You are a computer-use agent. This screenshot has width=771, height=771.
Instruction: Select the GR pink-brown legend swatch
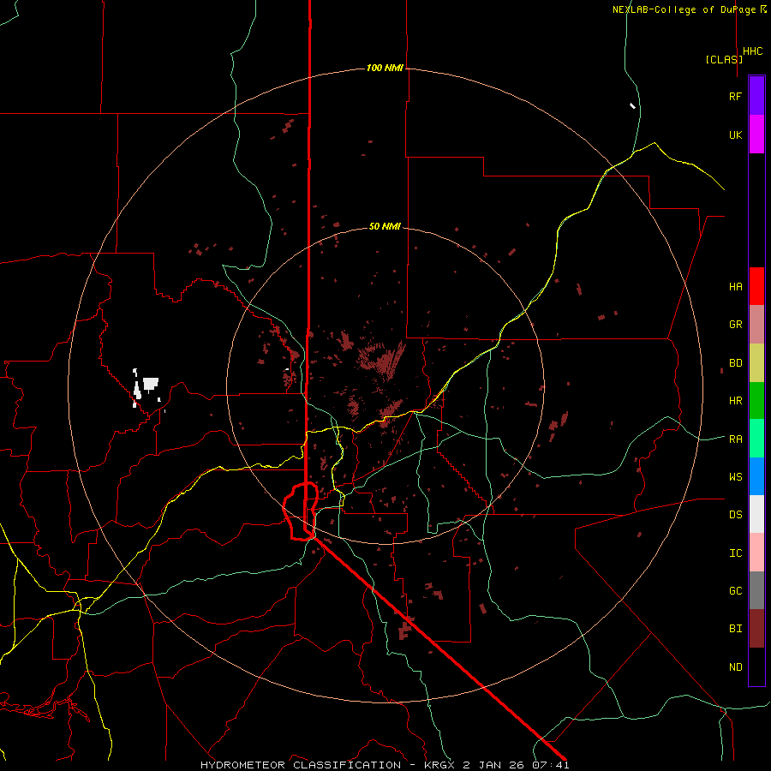[756, 325]
